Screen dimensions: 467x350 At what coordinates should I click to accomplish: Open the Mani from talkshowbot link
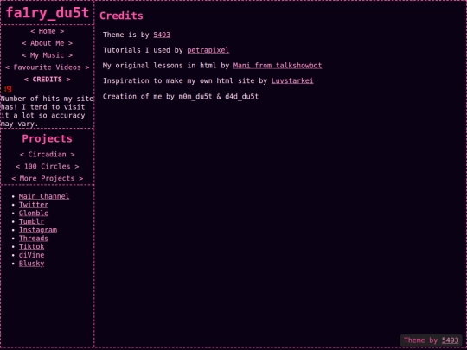pos(278,66)
